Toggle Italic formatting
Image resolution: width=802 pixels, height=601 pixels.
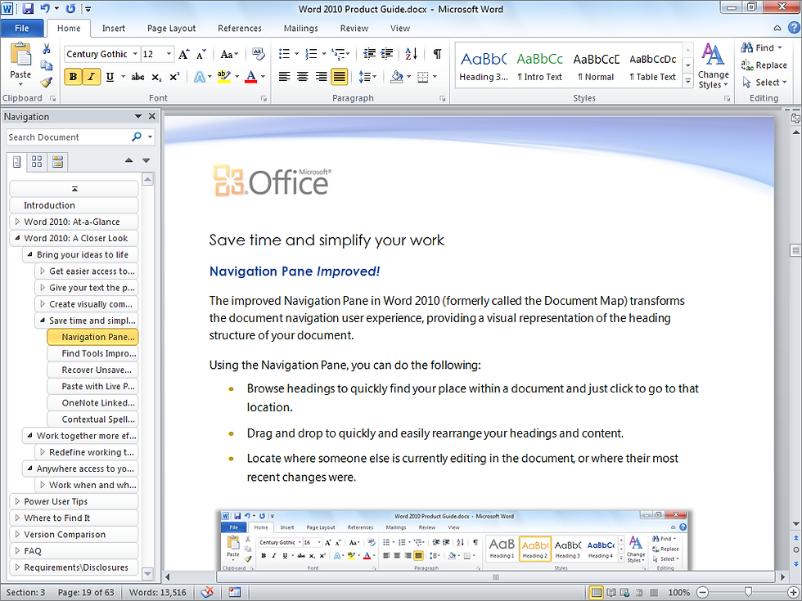pyautogui.click(x=91, y=77)
